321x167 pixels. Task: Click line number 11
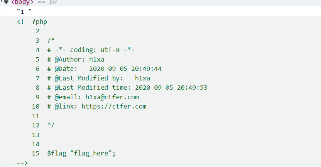click(36, 116)
